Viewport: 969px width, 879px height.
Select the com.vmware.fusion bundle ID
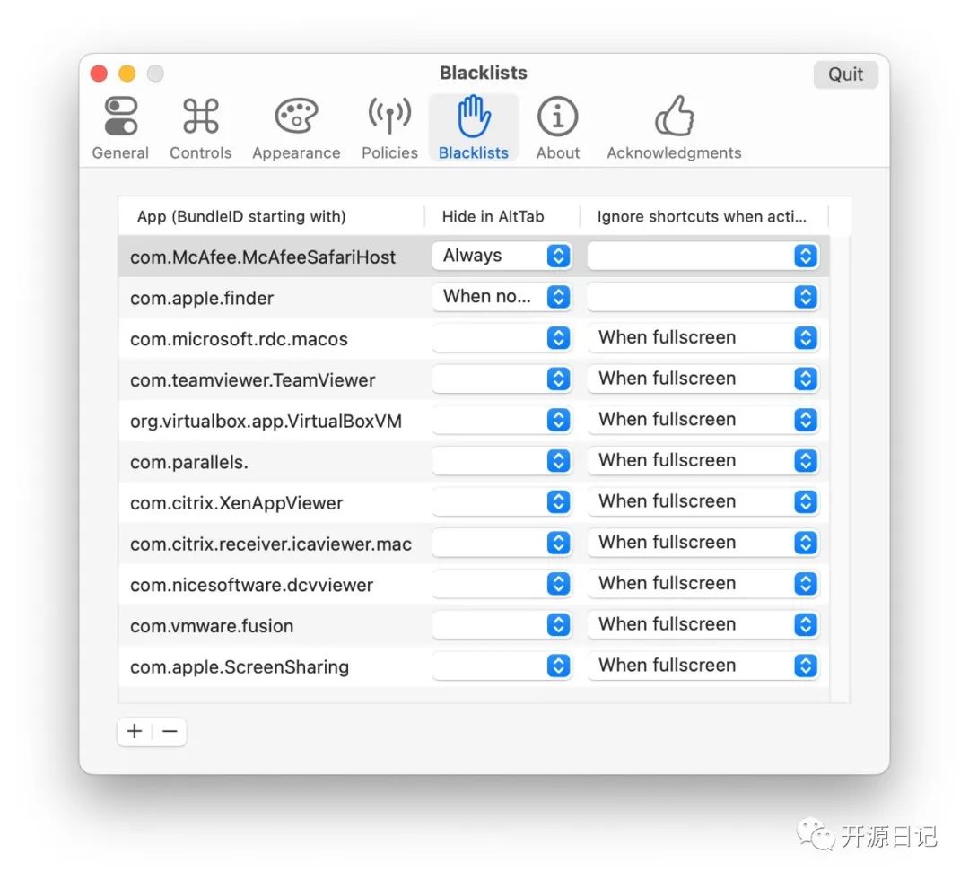pos(212,626)
